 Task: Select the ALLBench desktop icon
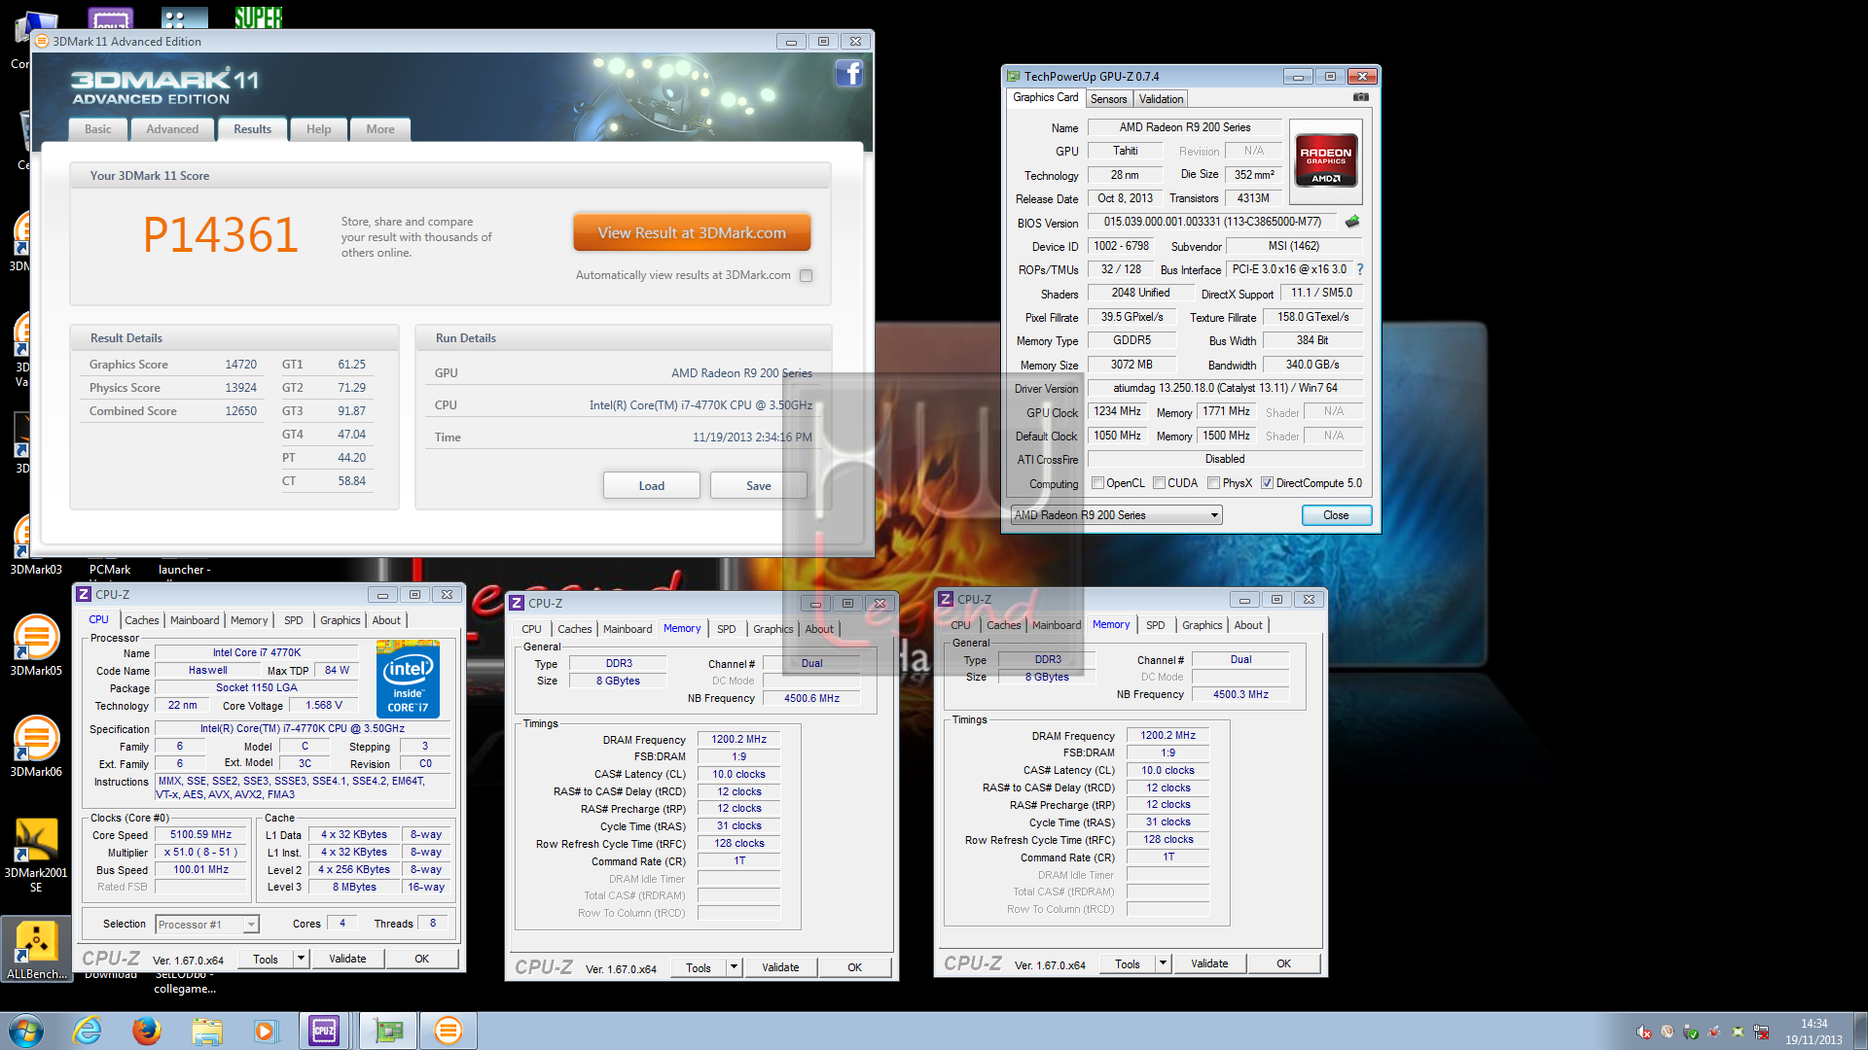pyautogui.click(x=36, y=950)
